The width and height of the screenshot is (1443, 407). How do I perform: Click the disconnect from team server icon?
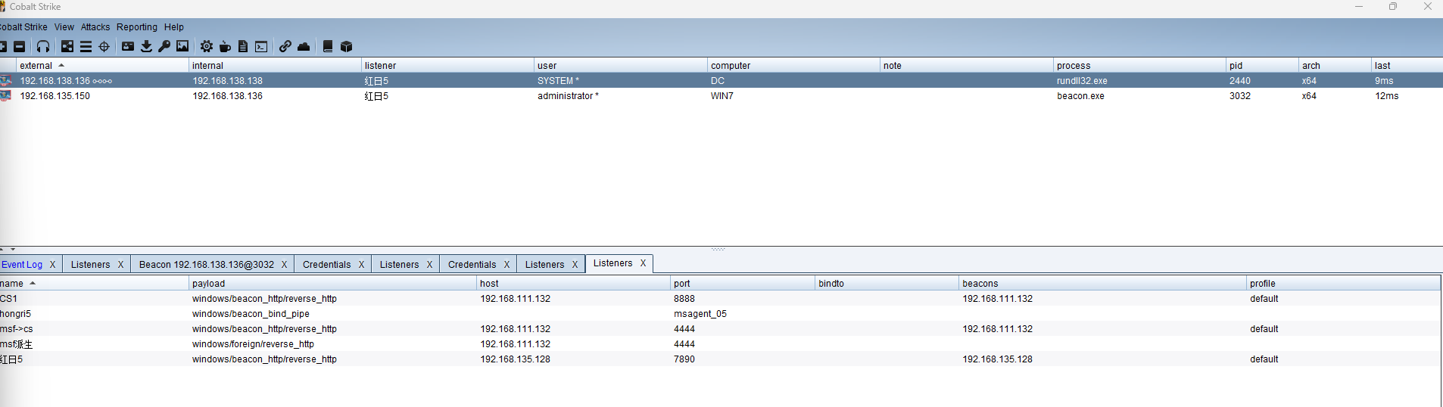click(20, 47)
